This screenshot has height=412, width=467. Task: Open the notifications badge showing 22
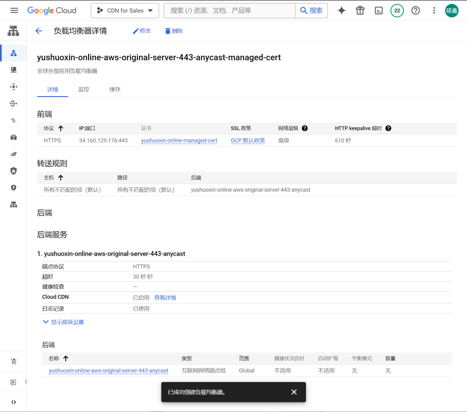point(397,10)
